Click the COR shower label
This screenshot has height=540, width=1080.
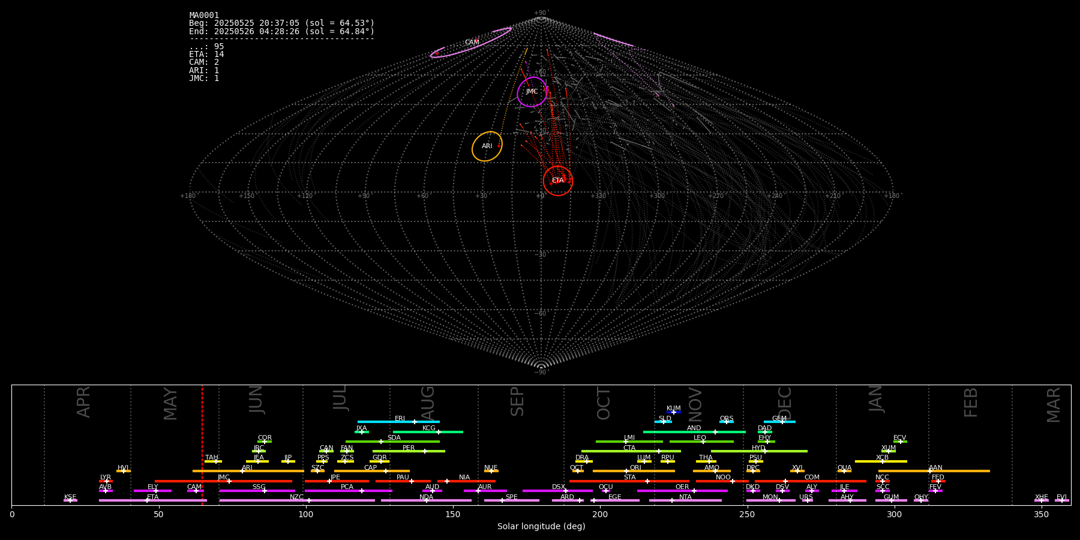[x=265, y=438]
